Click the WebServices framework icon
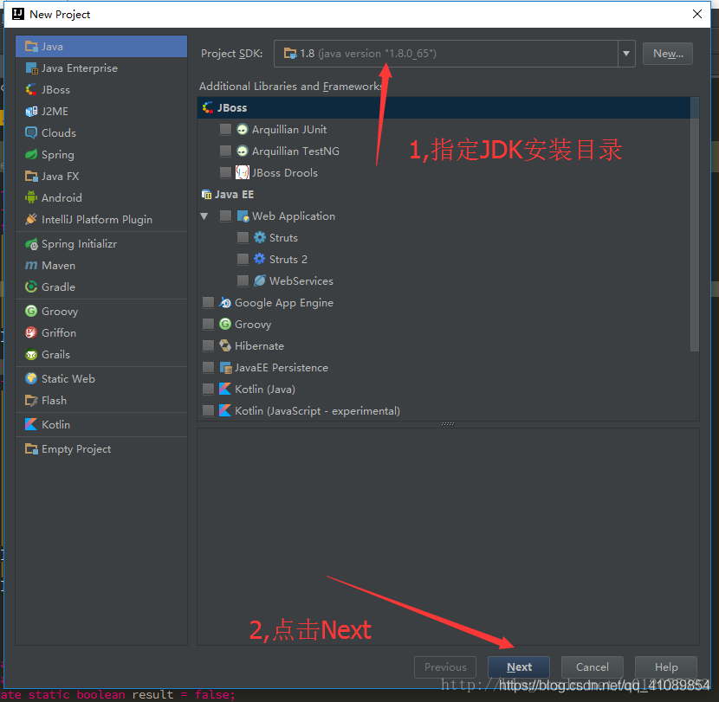Screen dimensions: 719x702 point(260,281)
